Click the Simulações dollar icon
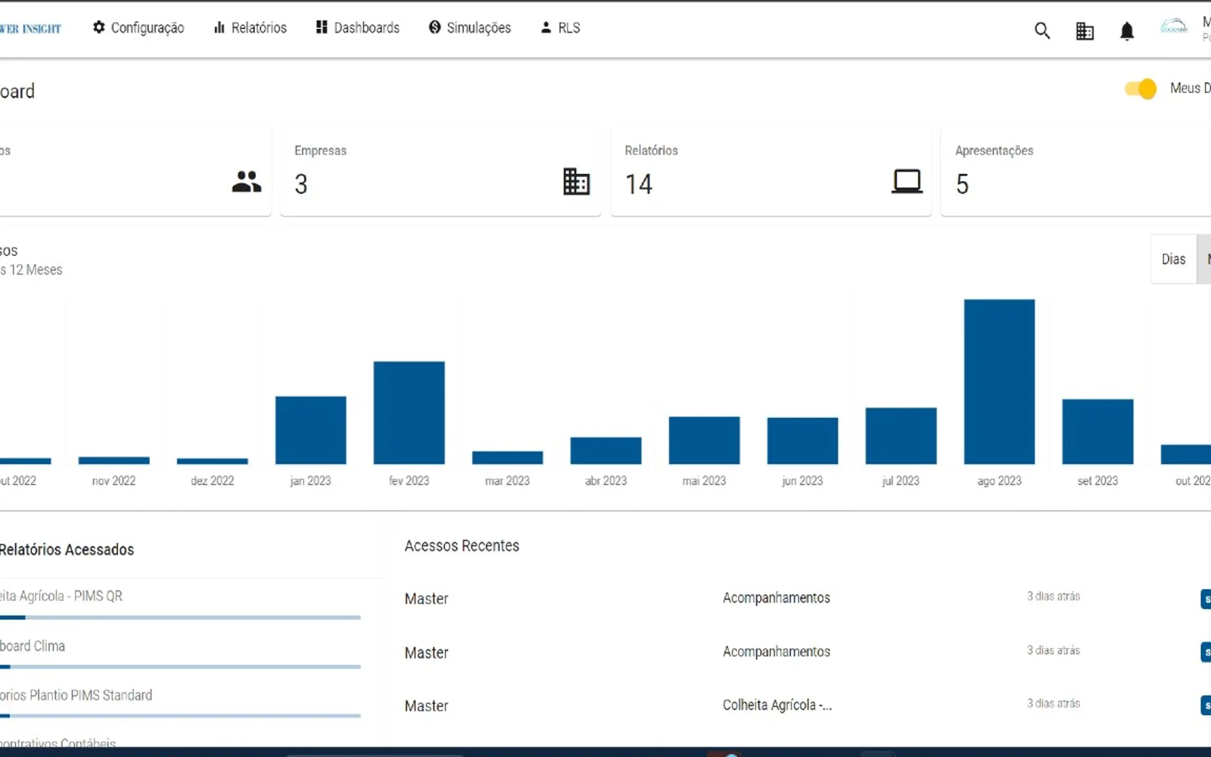This screenshot has height=757, width=1211. (434, 27)
